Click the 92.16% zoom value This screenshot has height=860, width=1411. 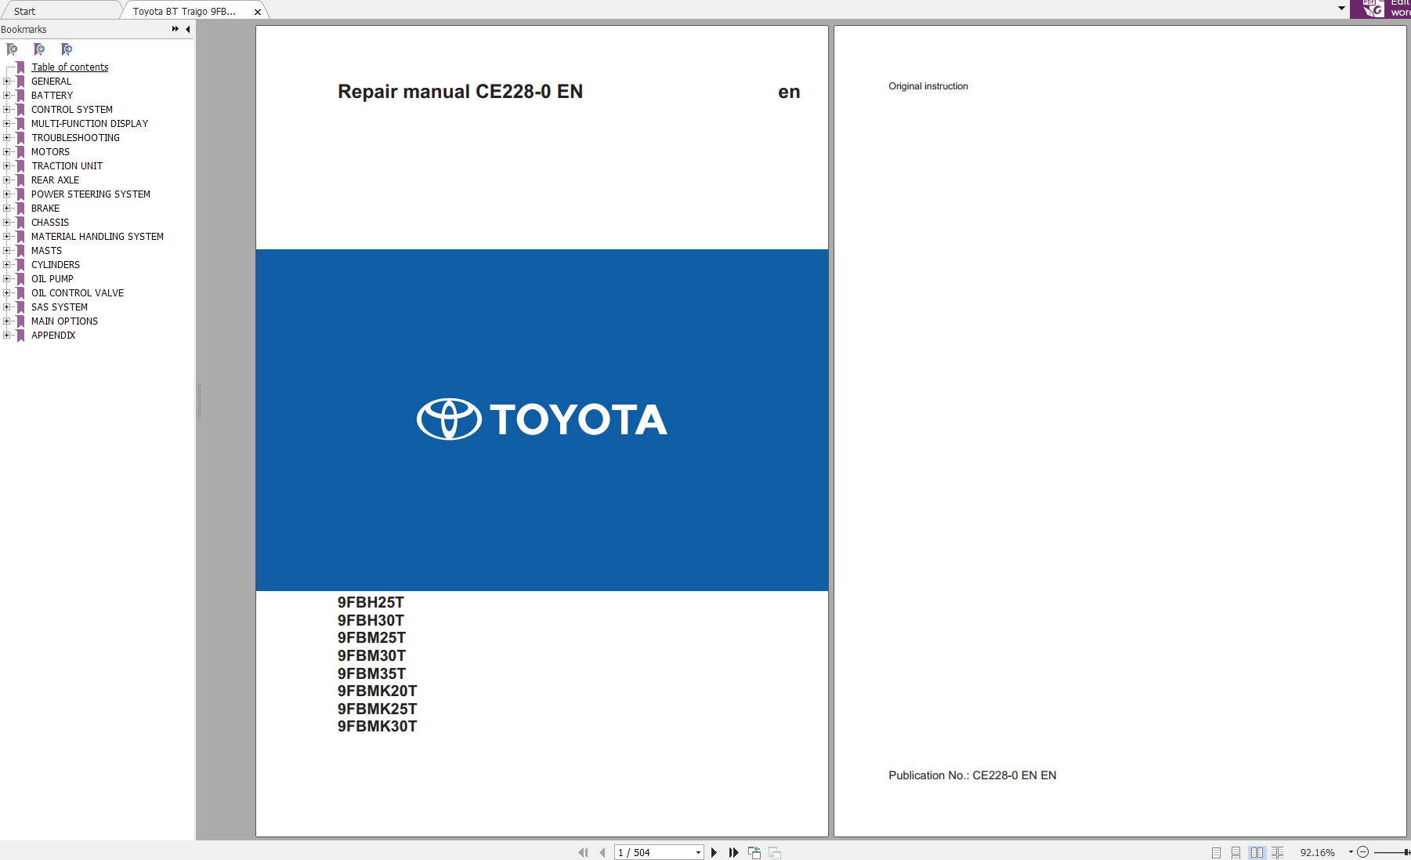pos(1317,852)
